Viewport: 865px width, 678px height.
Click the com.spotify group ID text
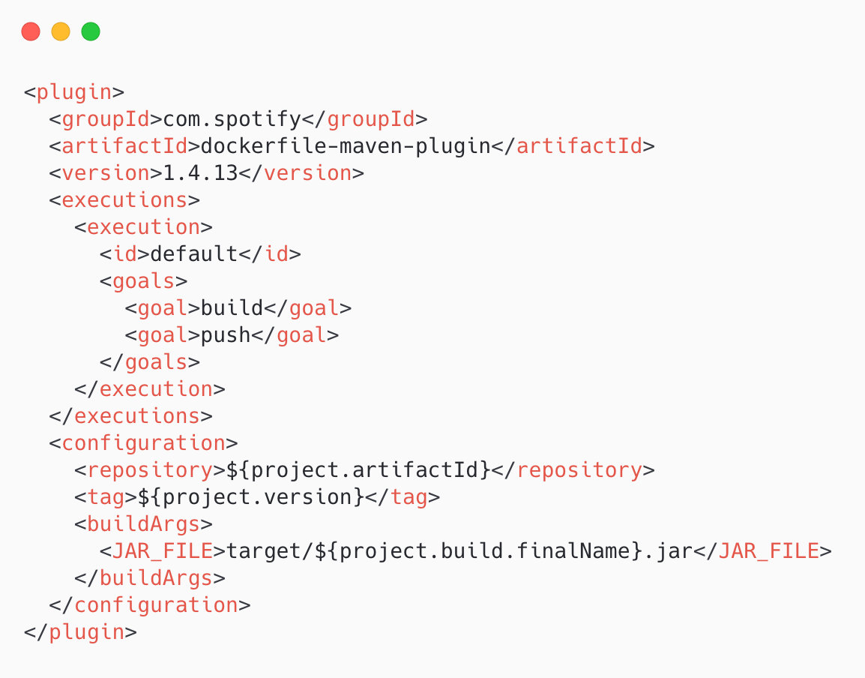click(x=232, y=119)
